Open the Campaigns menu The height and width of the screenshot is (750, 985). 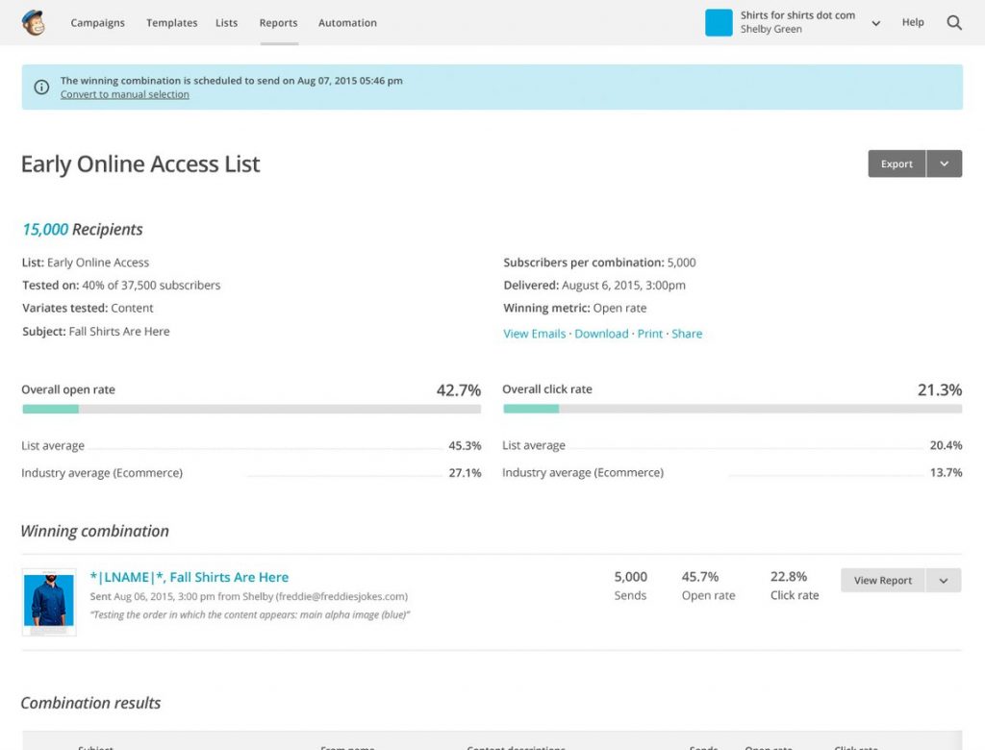[97, 23]
